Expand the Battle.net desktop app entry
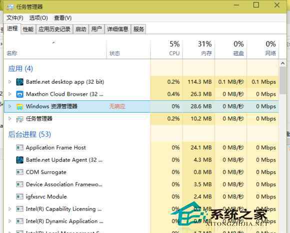The width and height of the screenshot is (290, 233). pos(10,82)
